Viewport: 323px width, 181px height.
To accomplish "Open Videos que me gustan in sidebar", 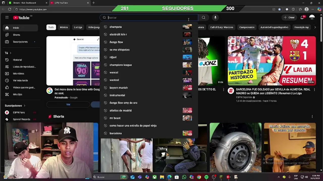I will [x=20, y=87].
